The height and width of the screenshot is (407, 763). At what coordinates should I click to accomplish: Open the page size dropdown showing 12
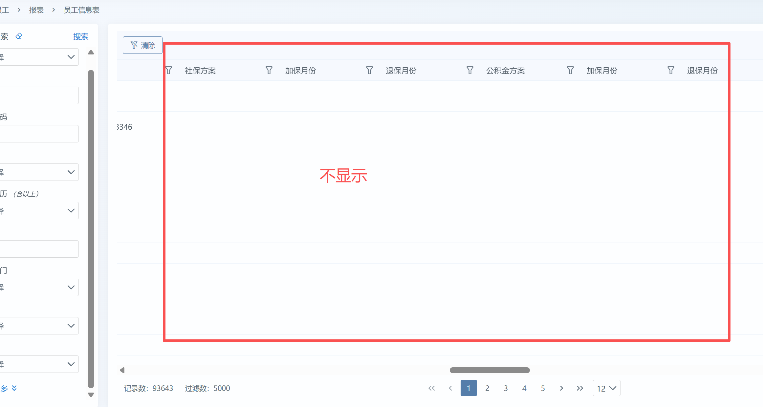point(606,388)
